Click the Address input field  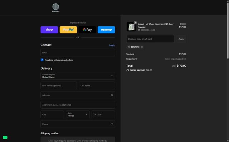pyautogui.click(x=78, y=95)
